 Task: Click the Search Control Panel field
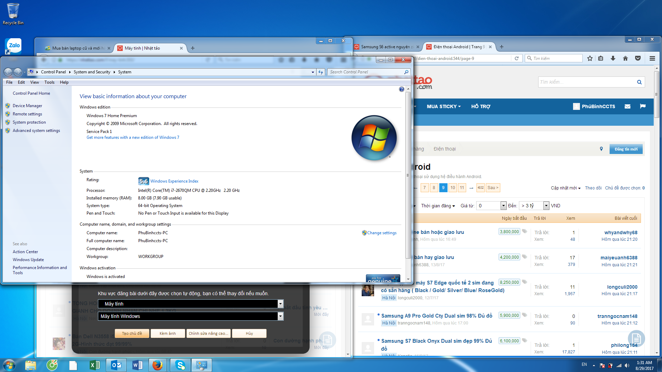coord(365,72)
